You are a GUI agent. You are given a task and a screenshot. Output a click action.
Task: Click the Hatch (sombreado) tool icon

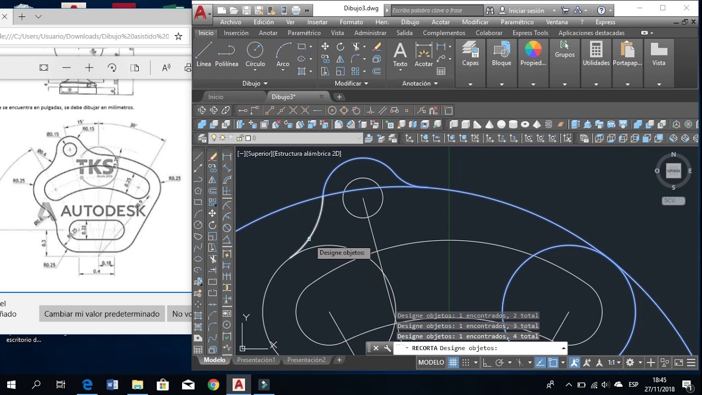tap(302, 71)
